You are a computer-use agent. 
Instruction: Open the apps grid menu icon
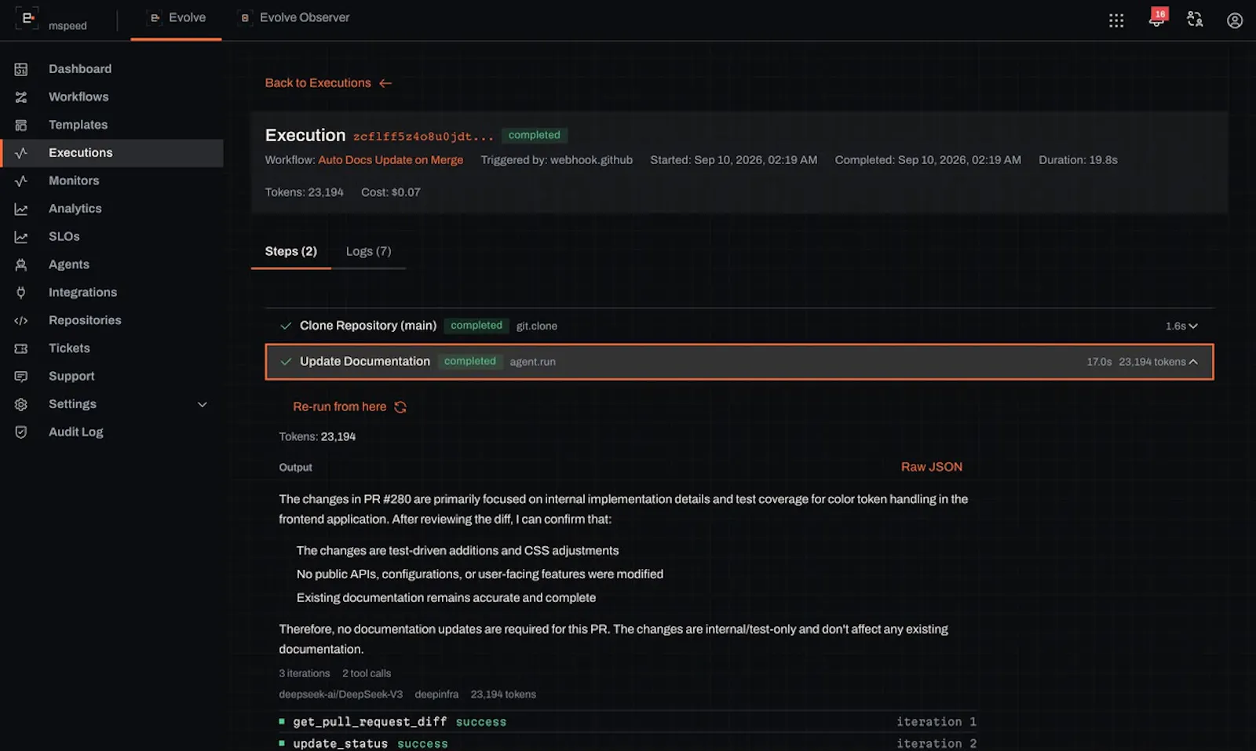[x=1116, y=20]
